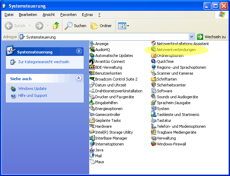Open the Internetoptionen icon
This screenshot has height=176, width=230.
[92, 144]
